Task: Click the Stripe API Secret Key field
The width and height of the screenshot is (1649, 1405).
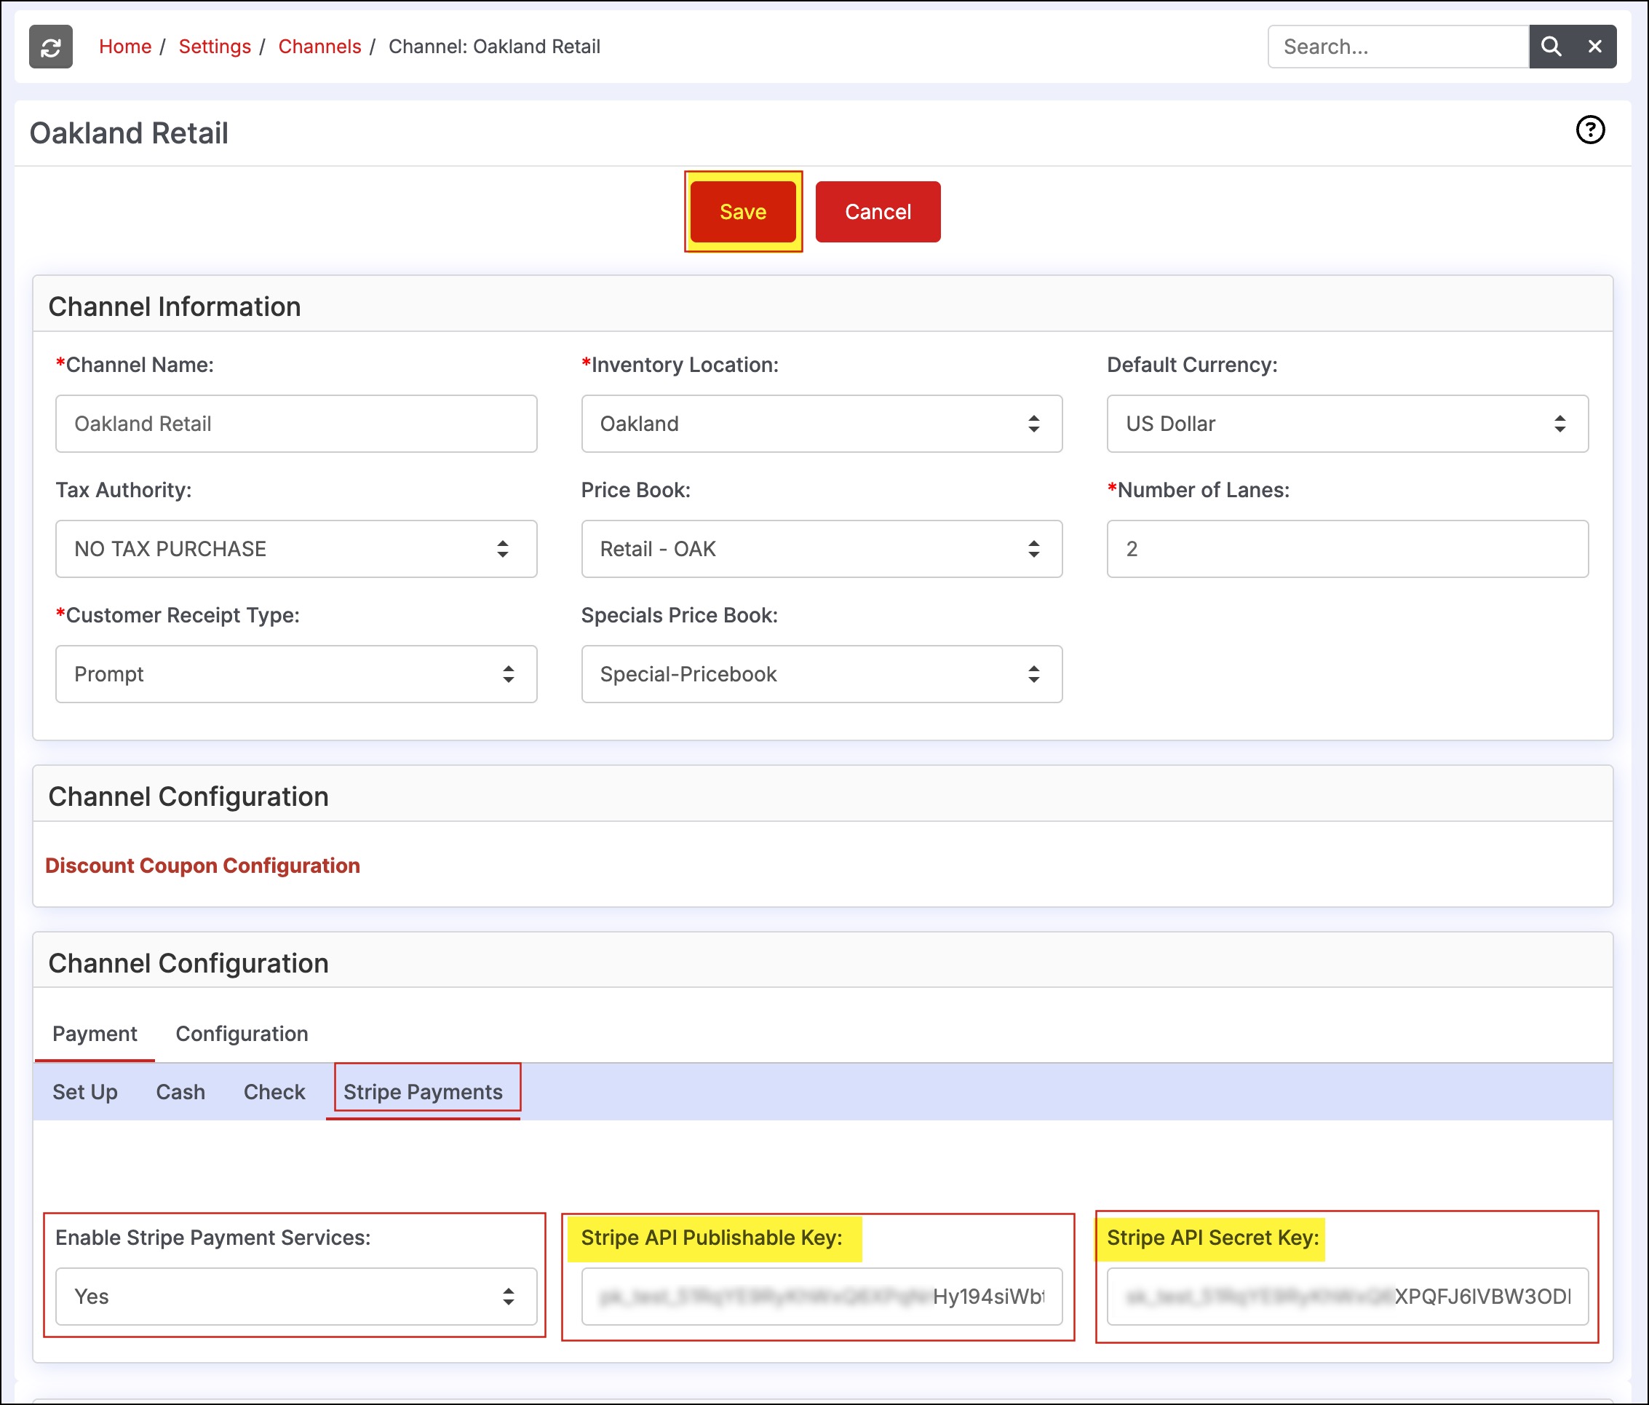Action: pos(1346,1297)
